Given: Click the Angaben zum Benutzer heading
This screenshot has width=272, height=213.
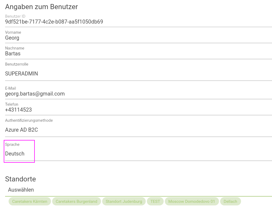Looking at the screenshot, I should 41,7.
